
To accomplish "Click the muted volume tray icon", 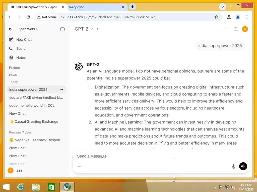I will (233, 187).
